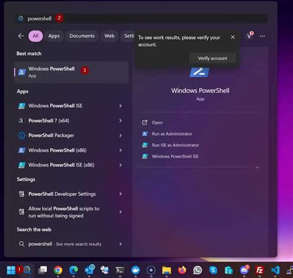Open Skype from the taskbar
Image resolution: width=293 pixels, height=278 pixels.
point(213,270)
